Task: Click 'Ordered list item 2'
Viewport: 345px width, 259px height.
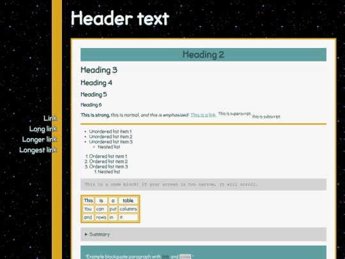Action: coord(108,161)
